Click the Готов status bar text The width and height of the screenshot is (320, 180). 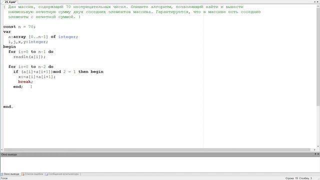coord(4,178)
